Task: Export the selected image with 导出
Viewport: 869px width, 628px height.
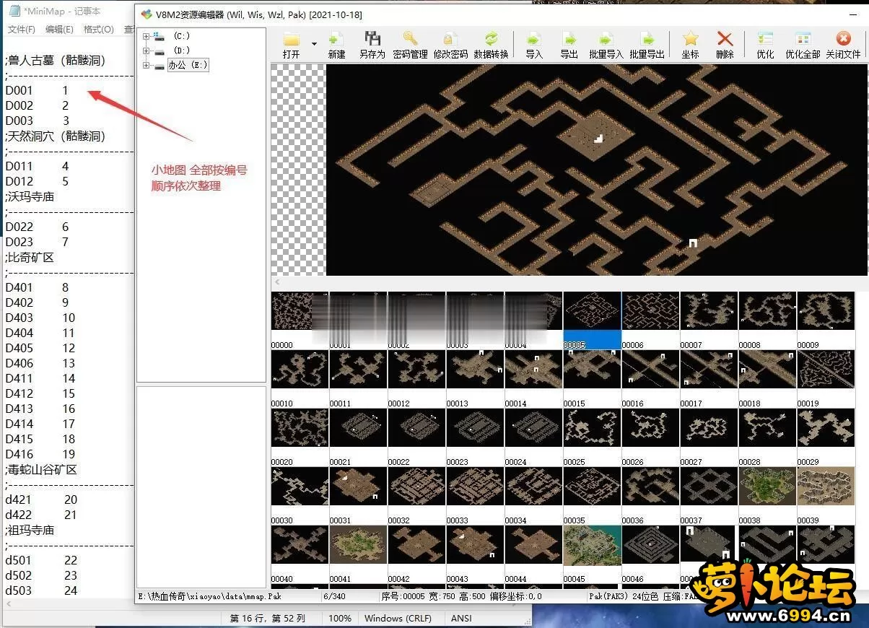Action: click(569, 45)
